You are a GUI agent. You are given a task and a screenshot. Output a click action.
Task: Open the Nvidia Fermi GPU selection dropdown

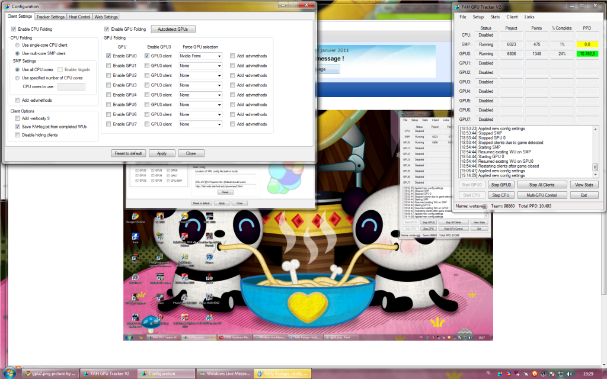(200, 56)
